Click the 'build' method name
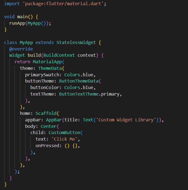 click(34, 55)
